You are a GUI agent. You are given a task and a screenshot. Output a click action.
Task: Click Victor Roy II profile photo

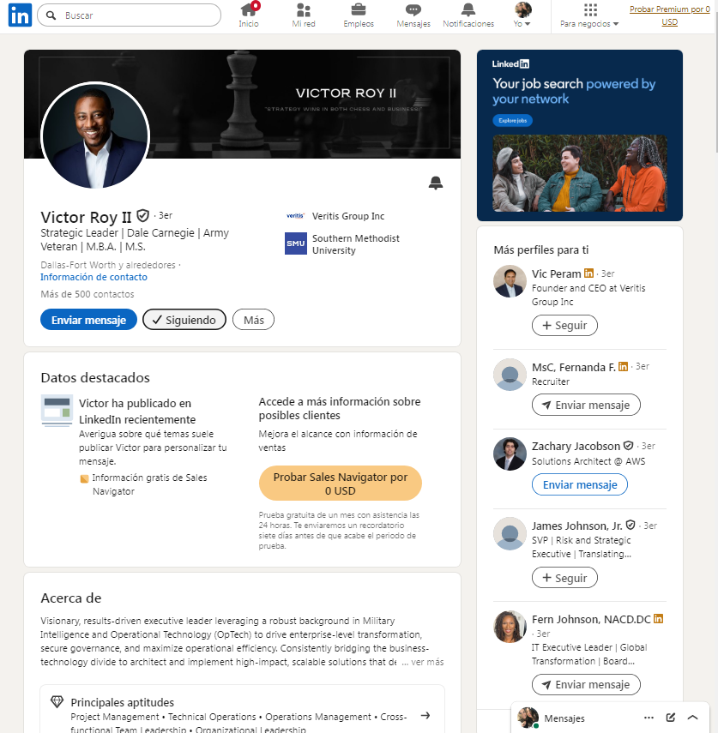click(95, 136)
